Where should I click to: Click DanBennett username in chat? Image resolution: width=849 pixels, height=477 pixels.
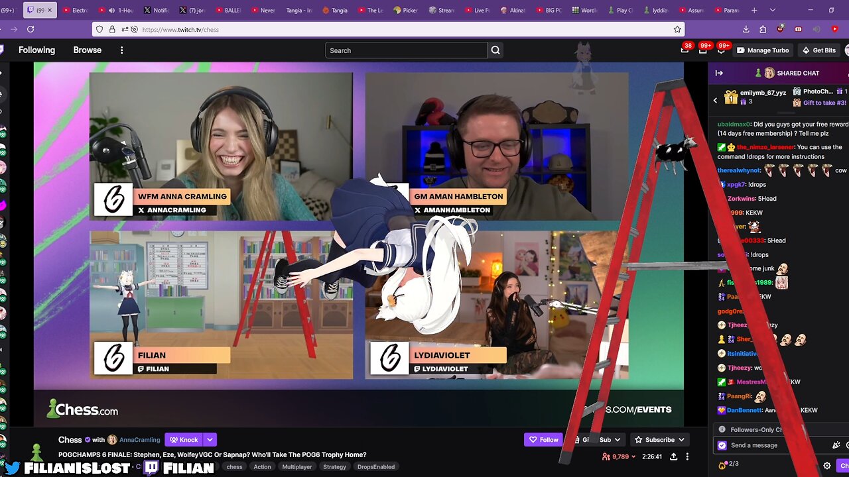746,410
